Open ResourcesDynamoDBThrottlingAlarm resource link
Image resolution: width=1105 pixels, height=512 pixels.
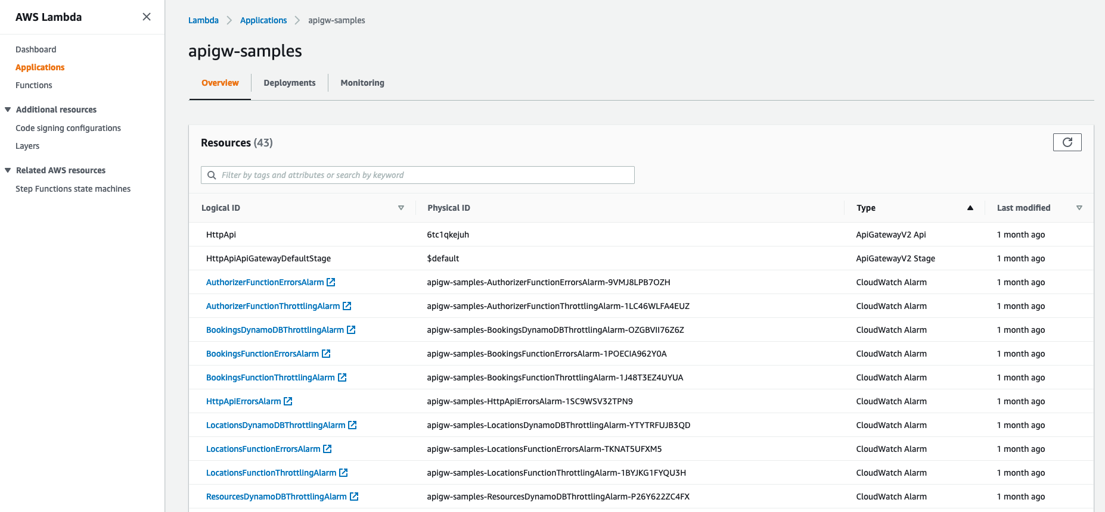pyautogui.click(x=276, y=497)
